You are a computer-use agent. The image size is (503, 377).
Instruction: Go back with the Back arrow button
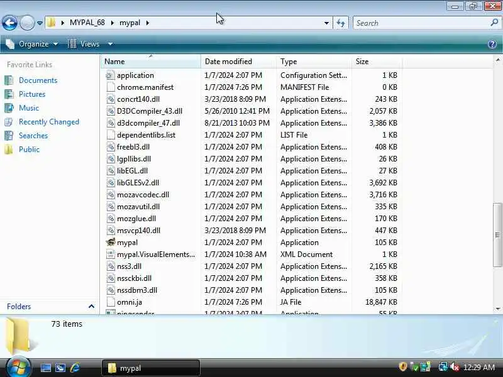pyautogui.click(x=9, y=23)
